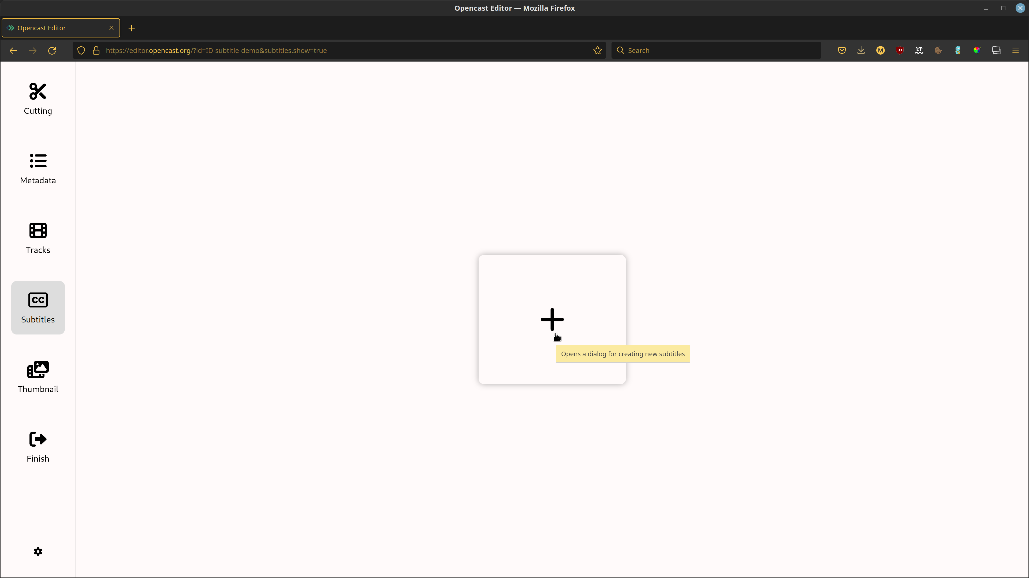Open the editor settings gear
1029x578 pixels.
(38, 551)
